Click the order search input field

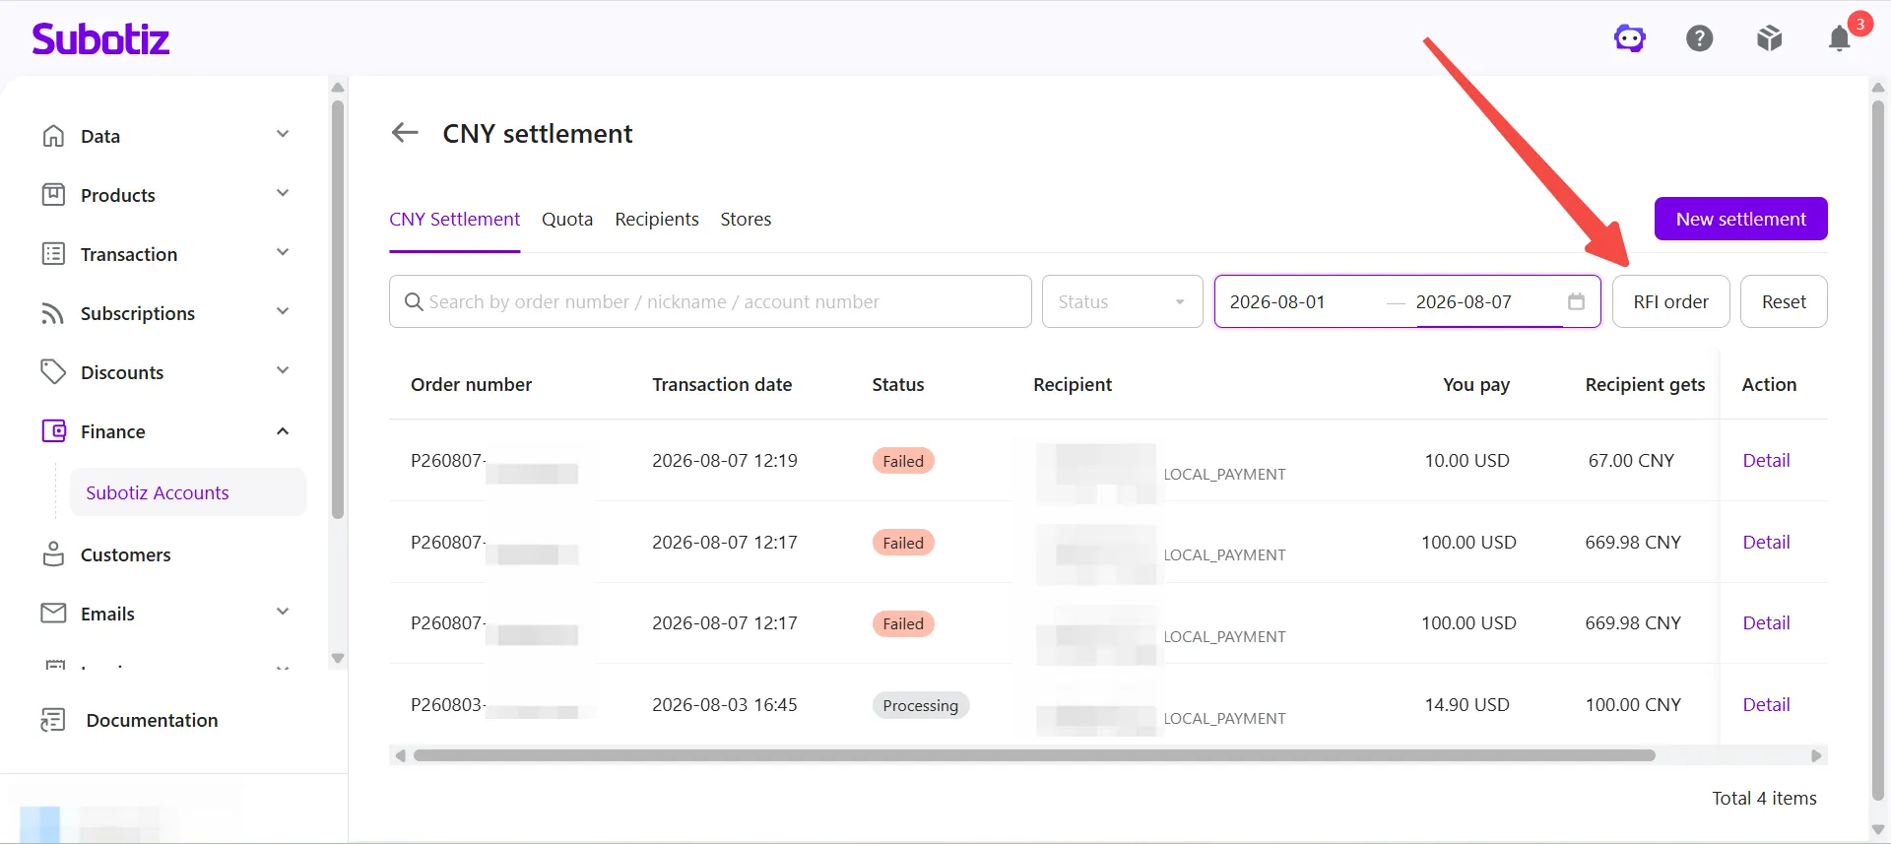click(x=710, y=301)
